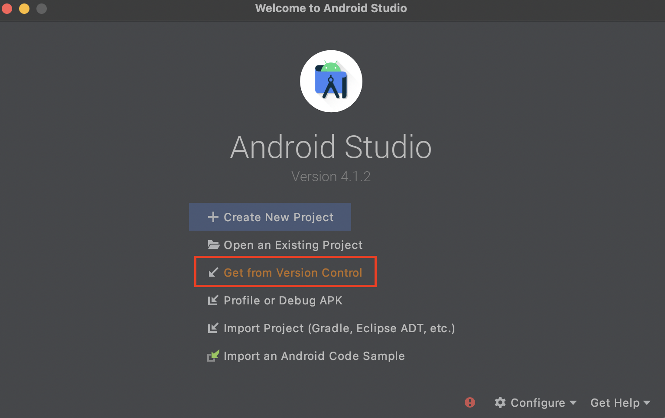Minimize the window with the yellow button
665x418 pixels.
[24, 8]
